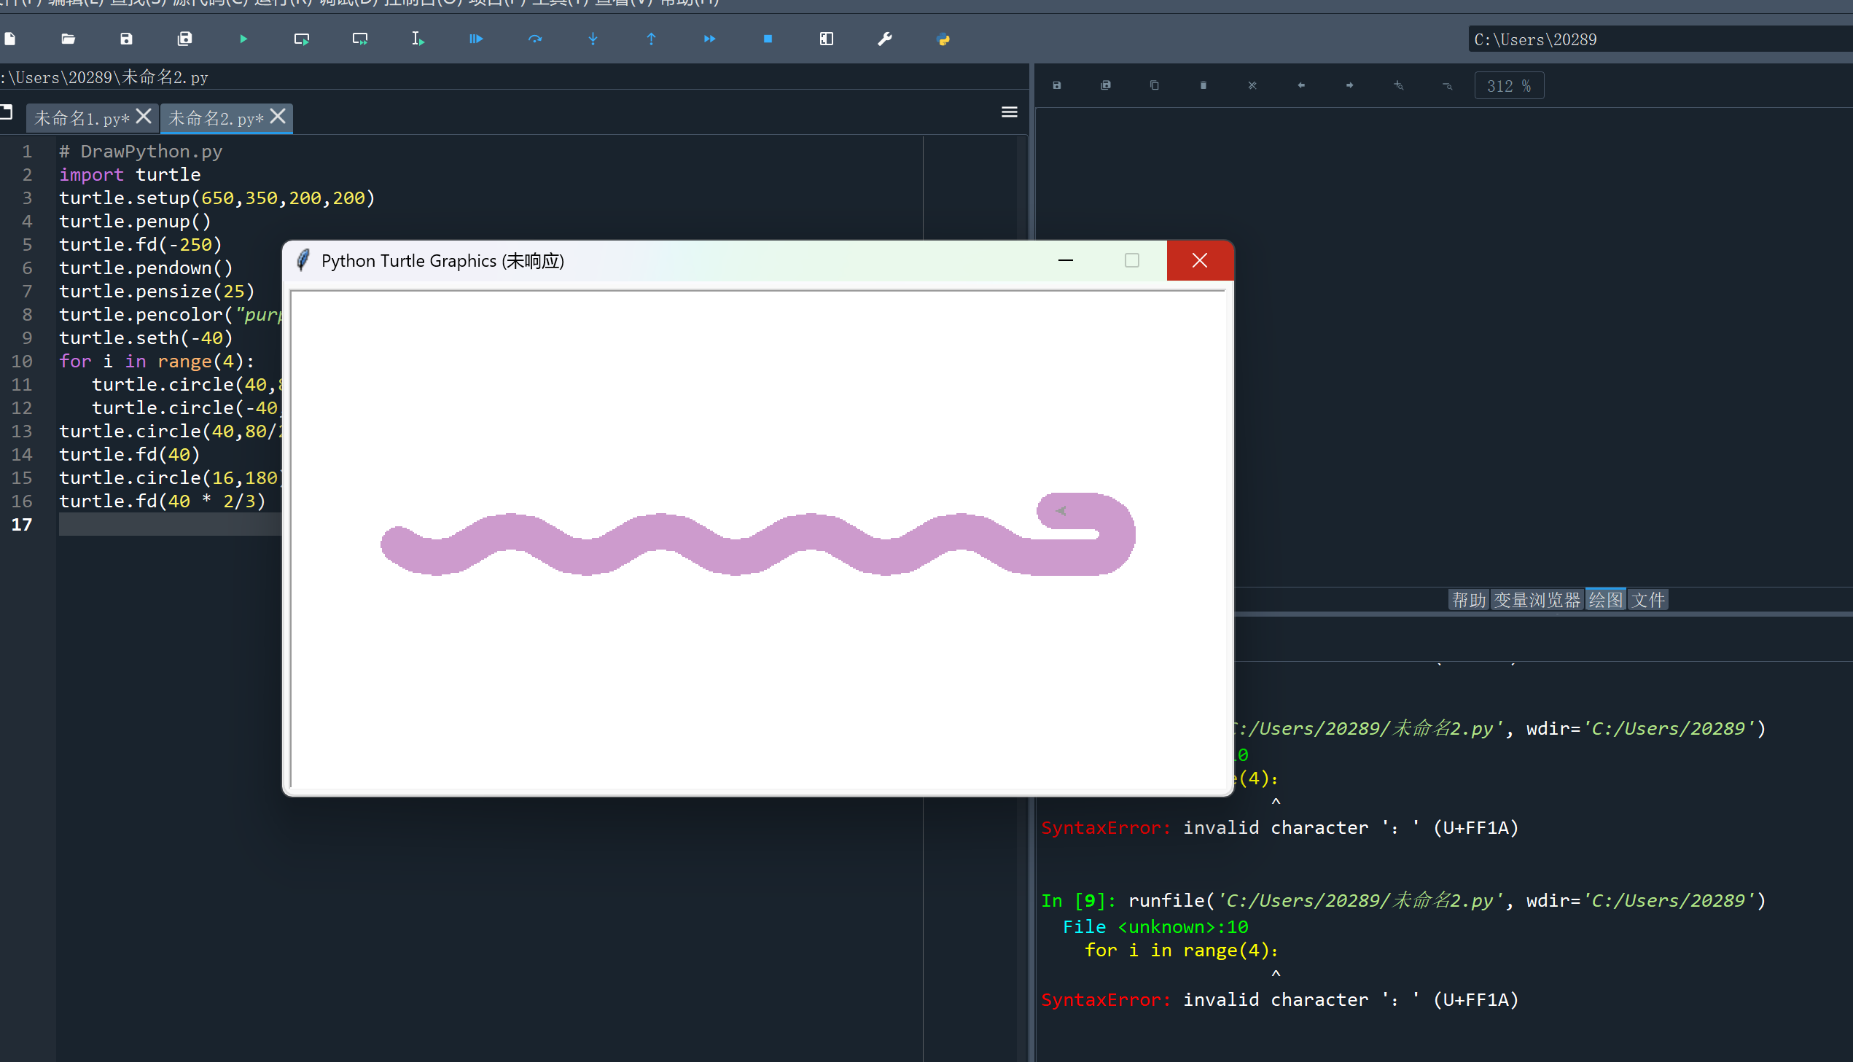Screen dimensions: 1853x1062
Task: Open Preferences with the wrench icon
Action: [884, 39]
